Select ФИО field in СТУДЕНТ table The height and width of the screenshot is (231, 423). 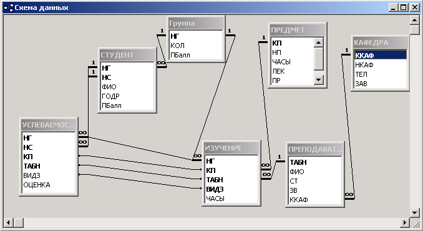point(127,87)
